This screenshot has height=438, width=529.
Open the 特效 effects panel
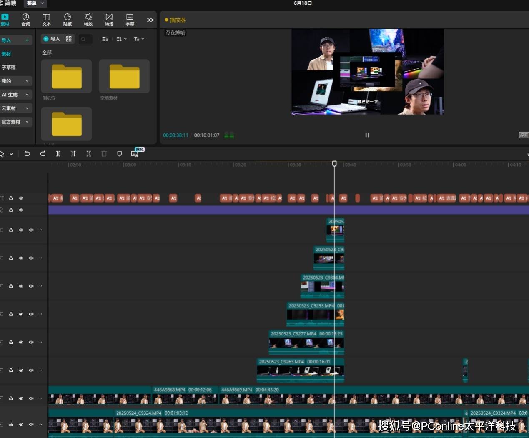(x=88, y=19)
